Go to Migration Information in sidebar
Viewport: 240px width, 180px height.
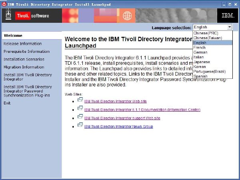24,67
